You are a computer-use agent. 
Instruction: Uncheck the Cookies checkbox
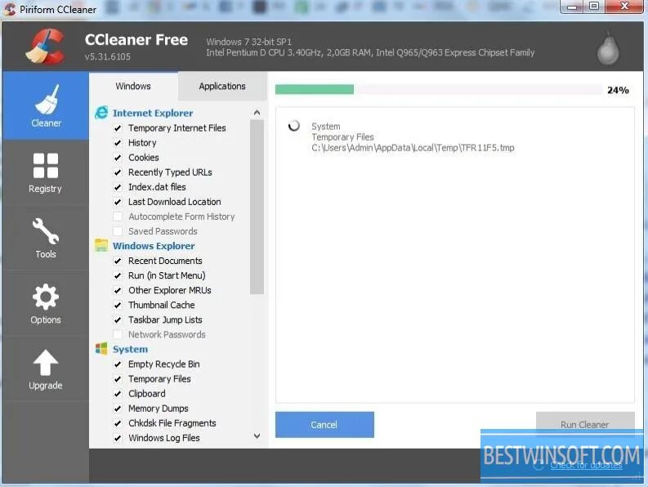pos(118,158)
